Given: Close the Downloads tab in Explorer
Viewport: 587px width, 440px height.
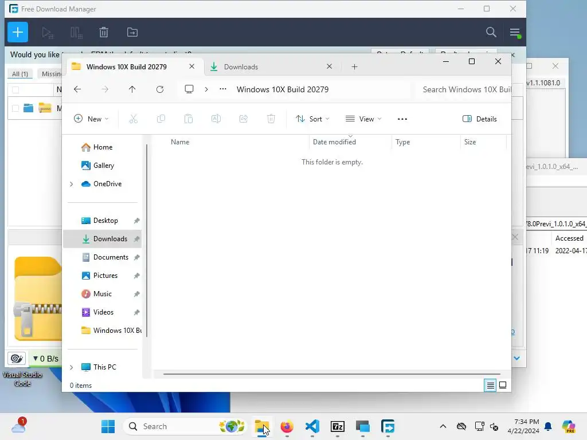Looking at the screenshot, I should (330, 66).
